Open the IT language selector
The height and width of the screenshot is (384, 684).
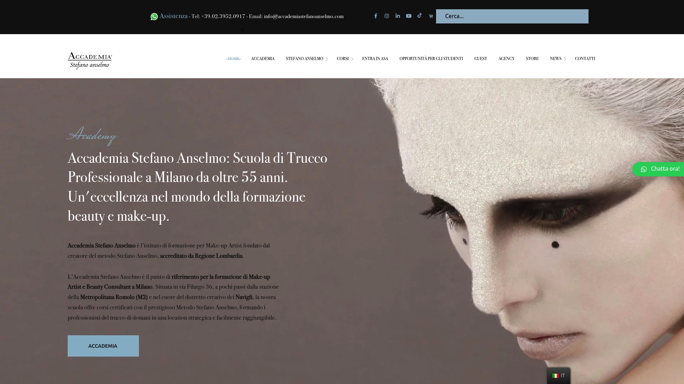click(559, 376)
